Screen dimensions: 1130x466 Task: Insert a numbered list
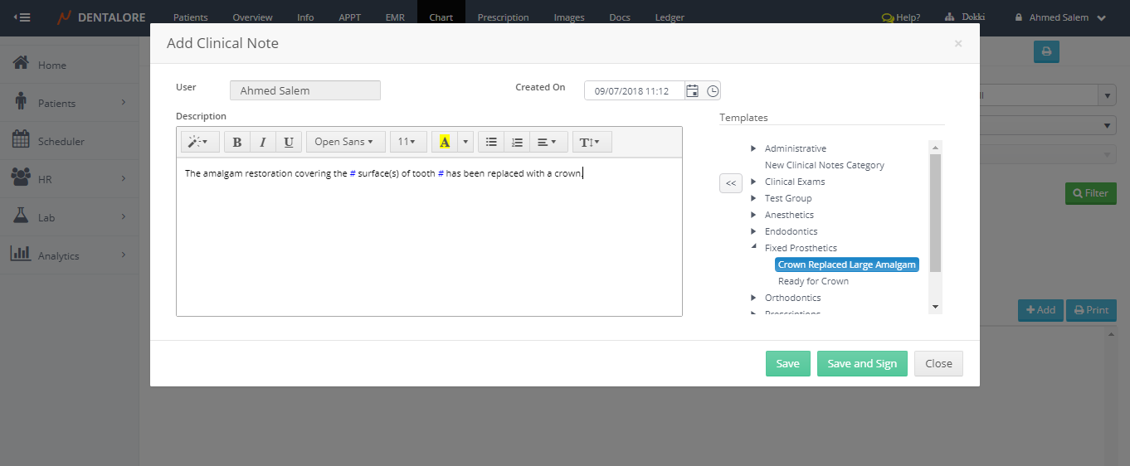(x=517, y=142)
